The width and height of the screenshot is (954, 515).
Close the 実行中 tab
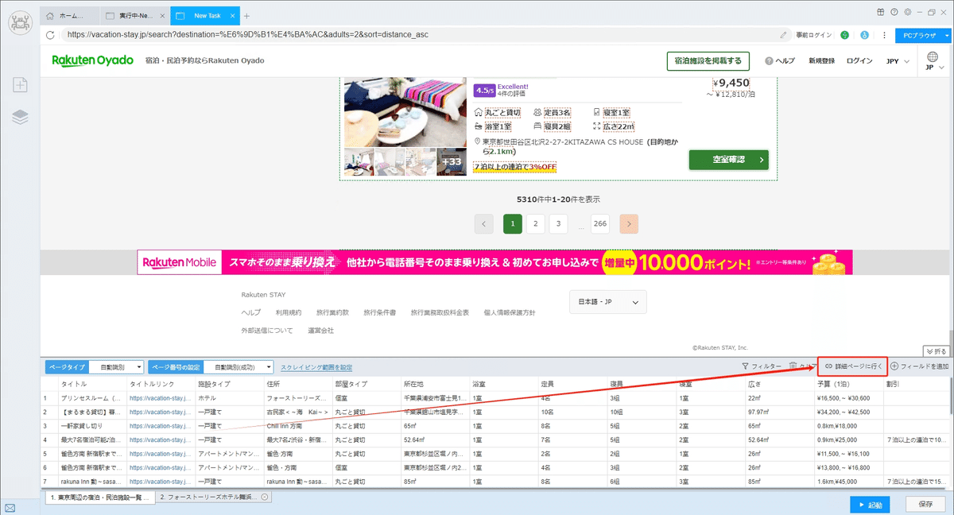point(161,16)
